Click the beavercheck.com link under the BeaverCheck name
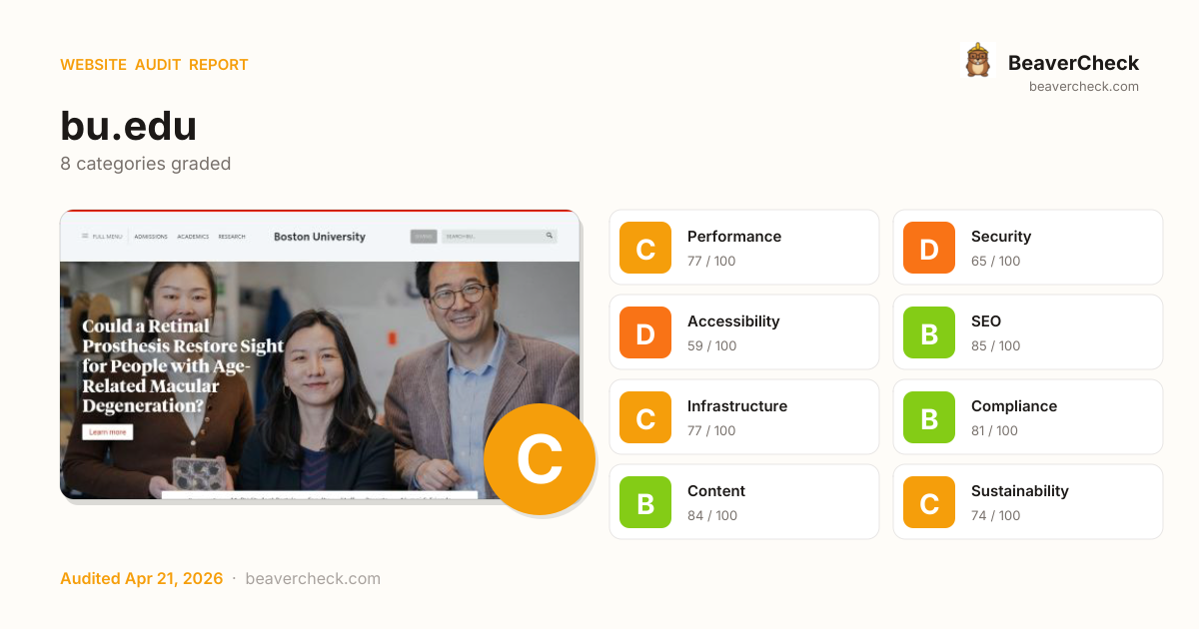This screenshot has height=629, width=1199. tap(1083, 87)
